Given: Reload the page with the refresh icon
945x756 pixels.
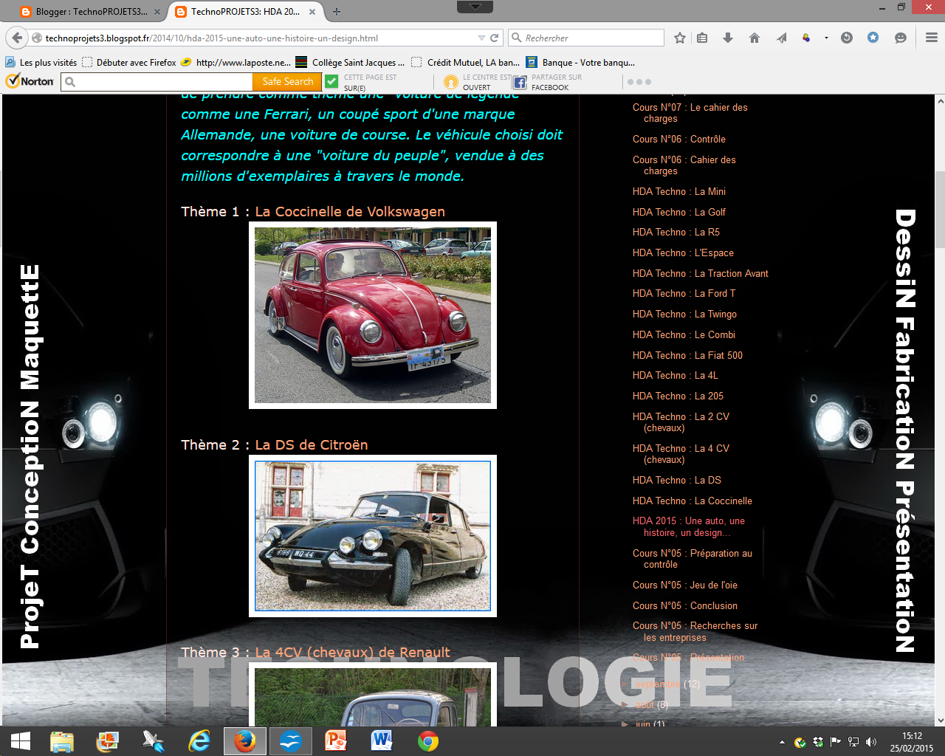Looking at the screenshot, I should [495, 38].
